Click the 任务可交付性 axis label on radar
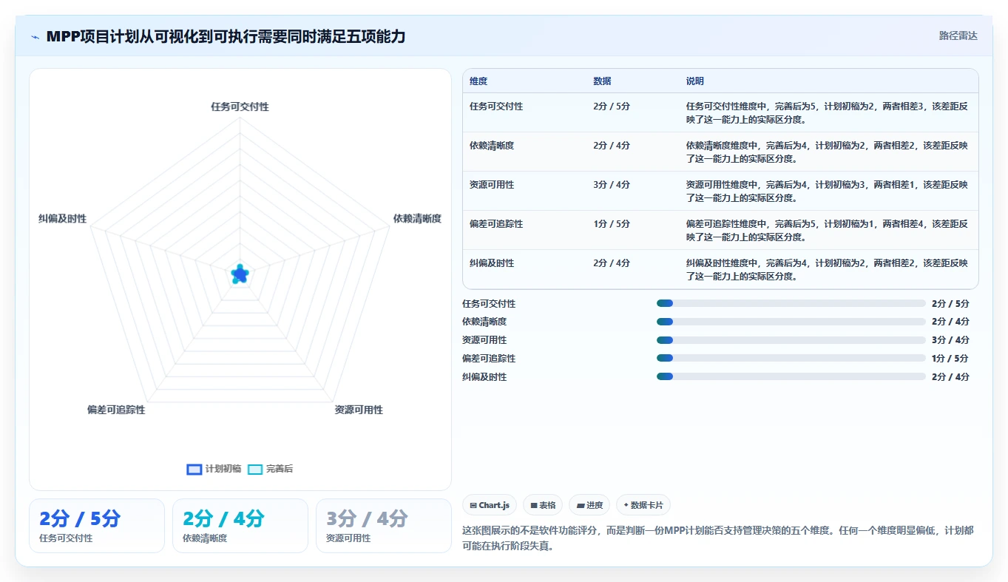 [x=240, y=106]
